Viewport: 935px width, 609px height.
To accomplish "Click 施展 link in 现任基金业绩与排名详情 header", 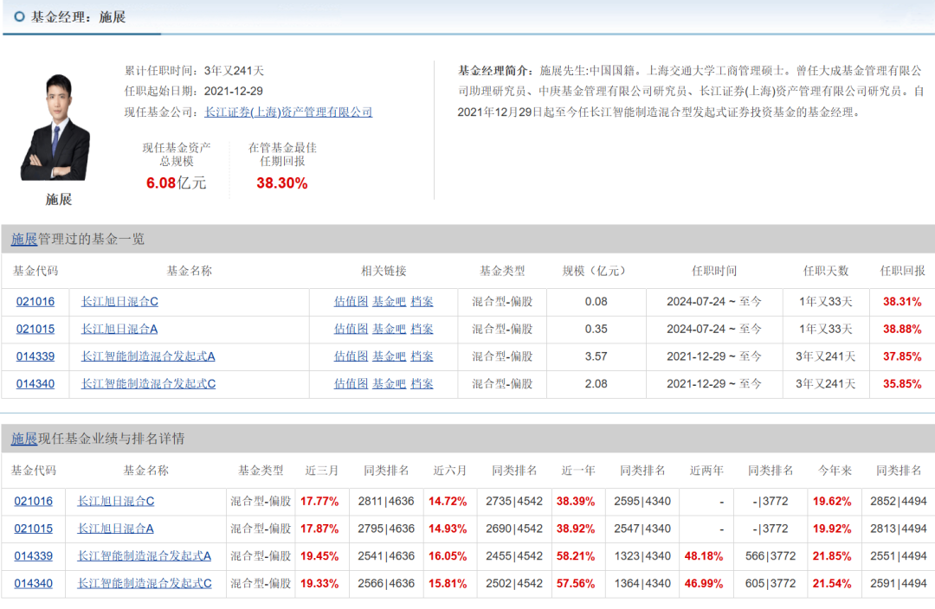I will (x=24, y=439).
